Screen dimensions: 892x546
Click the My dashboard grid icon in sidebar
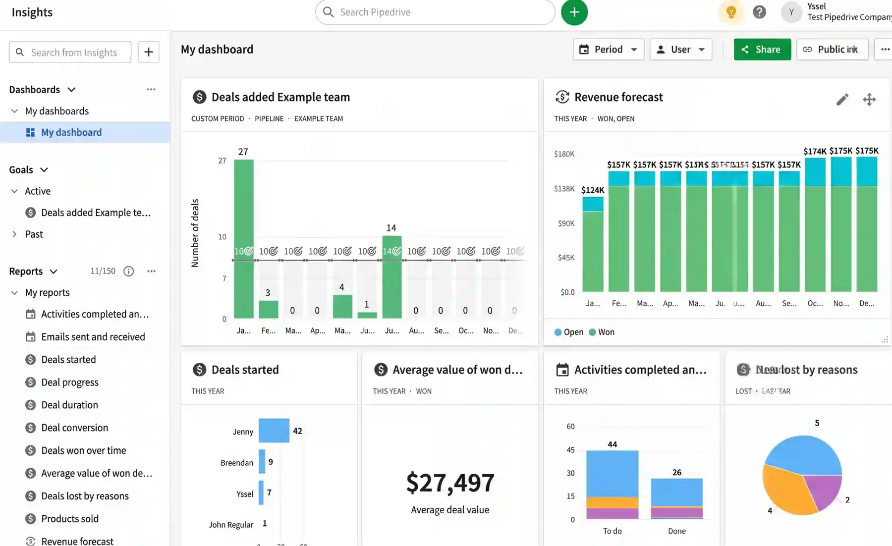pyautogui.click(x=30, y=132)
